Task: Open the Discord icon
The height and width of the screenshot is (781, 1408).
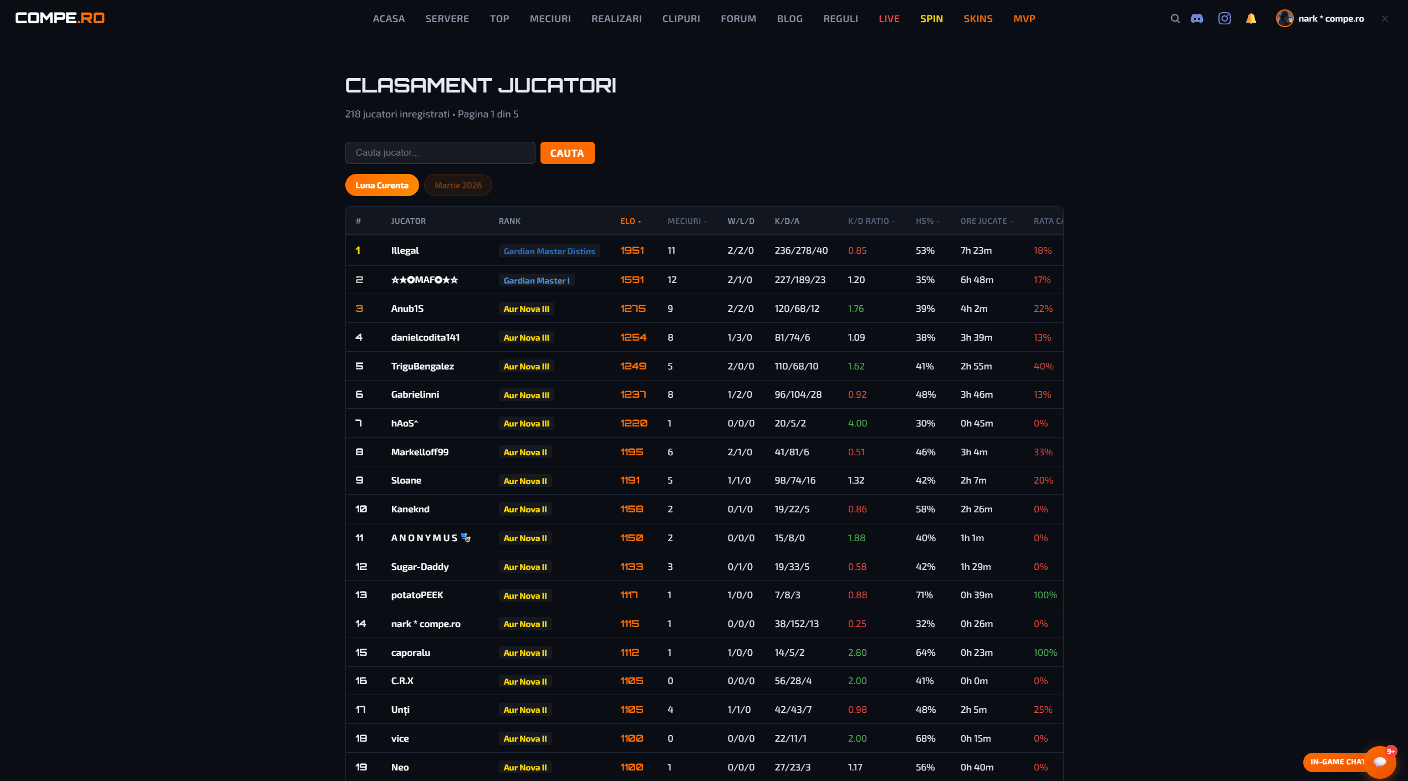Action: [1197, 18]
